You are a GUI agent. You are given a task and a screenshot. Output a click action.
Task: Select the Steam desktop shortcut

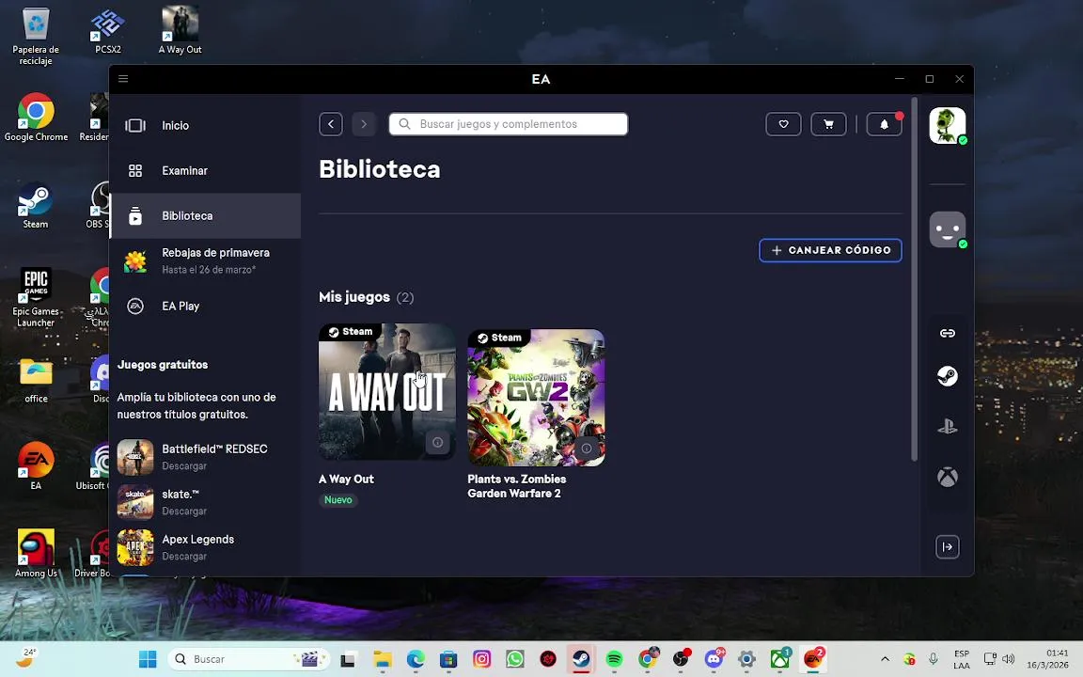coord(36,205)
